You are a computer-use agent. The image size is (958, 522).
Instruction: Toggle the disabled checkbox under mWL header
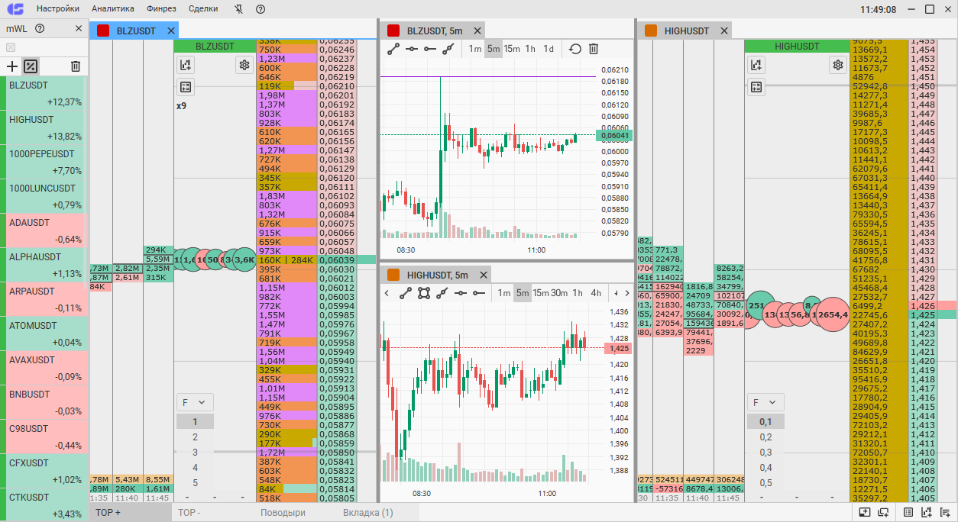click(x=11, y=47)
